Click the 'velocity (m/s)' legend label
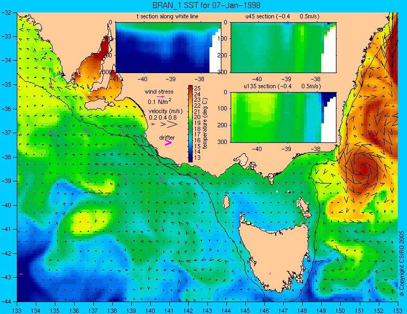The image size is (407, 314). click(166, 112)
